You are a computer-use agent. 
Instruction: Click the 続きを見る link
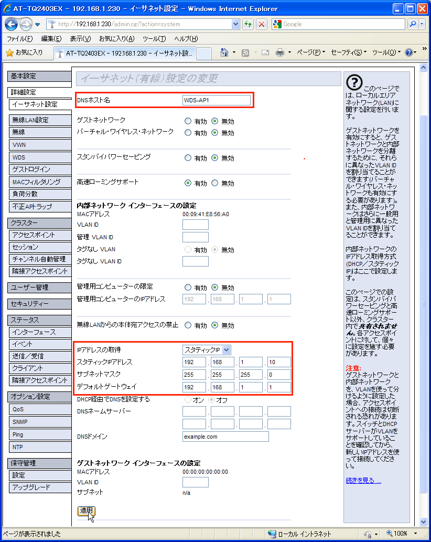363,481
